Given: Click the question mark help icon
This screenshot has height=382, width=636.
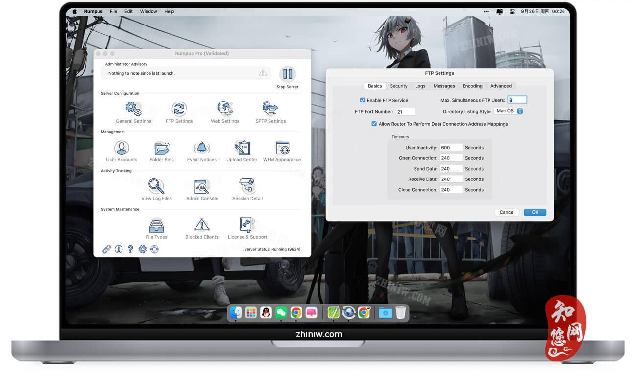Looking at the screenshot, I should click(130, 249).
